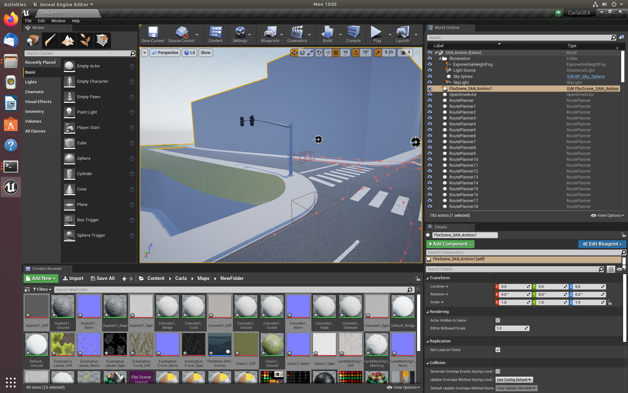This screenshot has width=628, height=393.
Task: Open the Blueprints toolbar icon
Action: pyautogui.click(x=270, y=33)
